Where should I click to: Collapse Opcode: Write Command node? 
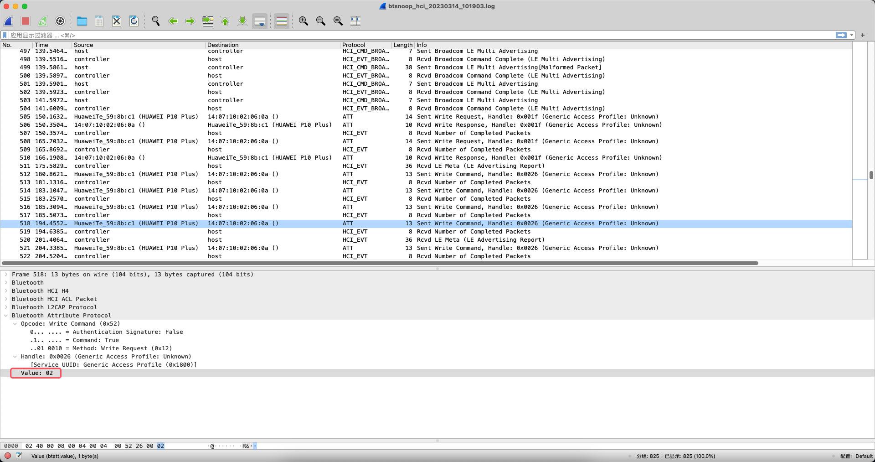point(15,324)
